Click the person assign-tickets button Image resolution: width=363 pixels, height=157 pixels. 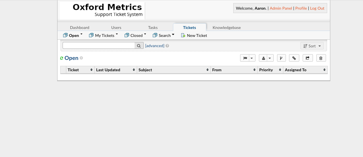[263, 58]
